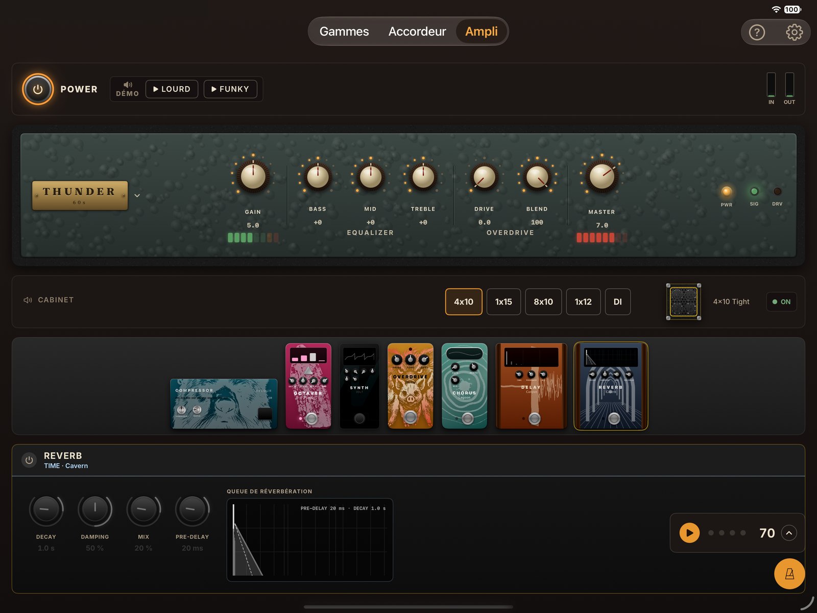Expand the Thunder amp model dropdown
Viewport: 817px width, 613px height.
tap(137, 196)
